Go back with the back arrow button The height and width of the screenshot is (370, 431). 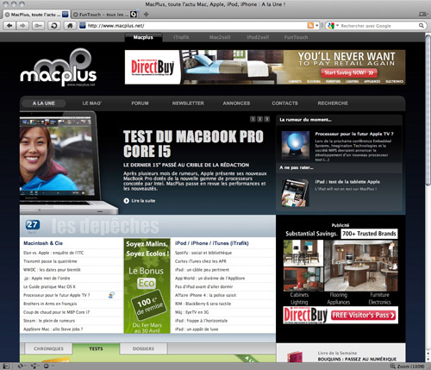[9, 26]
